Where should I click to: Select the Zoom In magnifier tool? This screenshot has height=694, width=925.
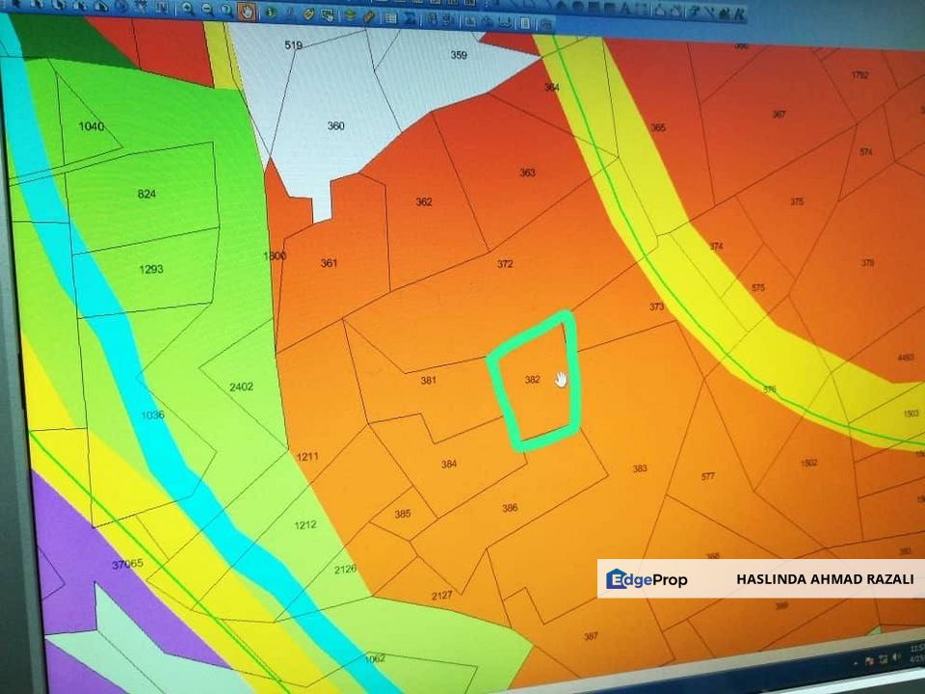coord(185,10)
